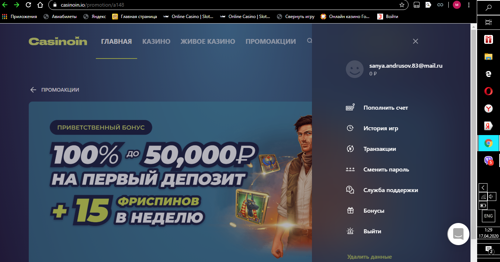Image resolution: width=500 pixels, height=262 pixels.
Task: Click the Удалить данные link
Action: pyautogui.click(x=369, y=257)
